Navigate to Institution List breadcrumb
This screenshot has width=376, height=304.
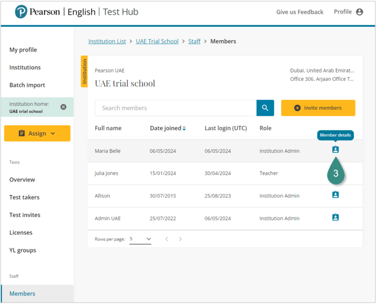[x=107, y=41]
